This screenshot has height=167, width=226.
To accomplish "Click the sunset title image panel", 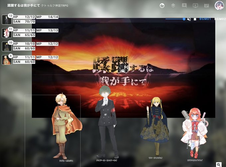I will [x=124, y=68].
